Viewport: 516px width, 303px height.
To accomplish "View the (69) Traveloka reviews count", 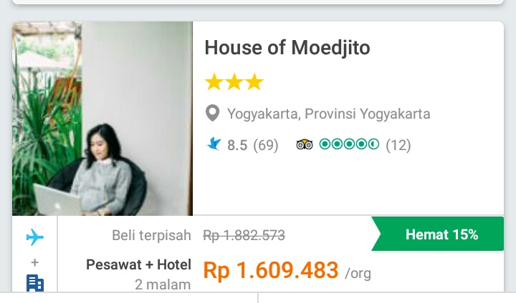I will (x=266, y=145).
